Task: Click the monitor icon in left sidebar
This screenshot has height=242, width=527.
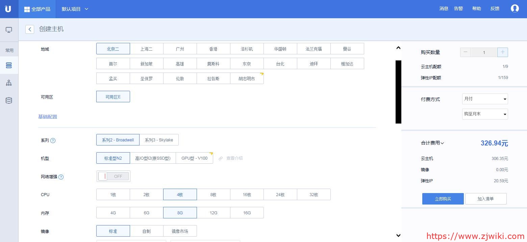Action: 9,30
